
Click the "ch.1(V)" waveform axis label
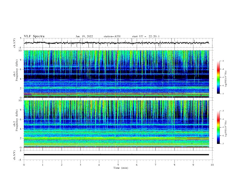14,43
